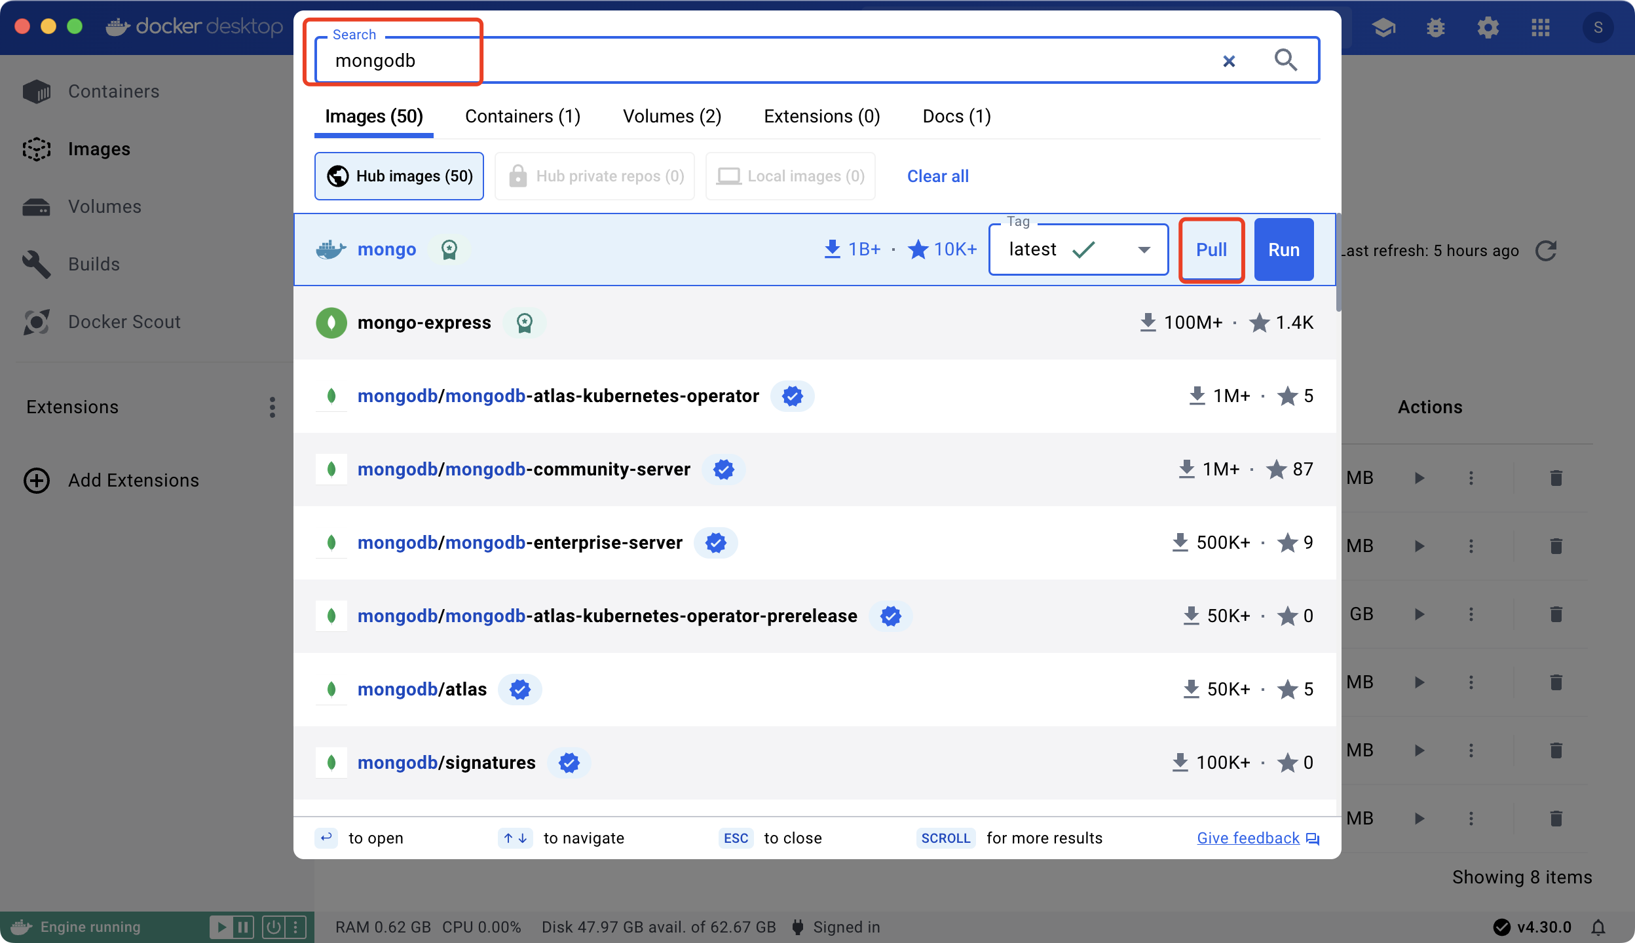Open mongodb/mongodb-enterprise-server result

[x=814, y=543]
